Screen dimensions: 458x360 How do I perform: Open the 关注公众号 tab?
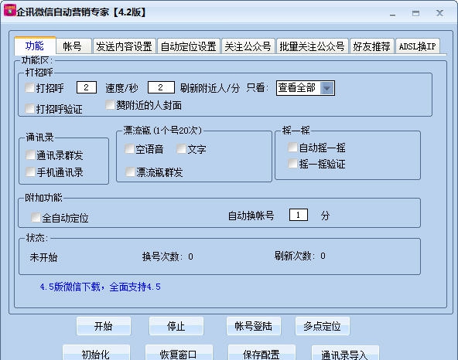coord(248,46)
